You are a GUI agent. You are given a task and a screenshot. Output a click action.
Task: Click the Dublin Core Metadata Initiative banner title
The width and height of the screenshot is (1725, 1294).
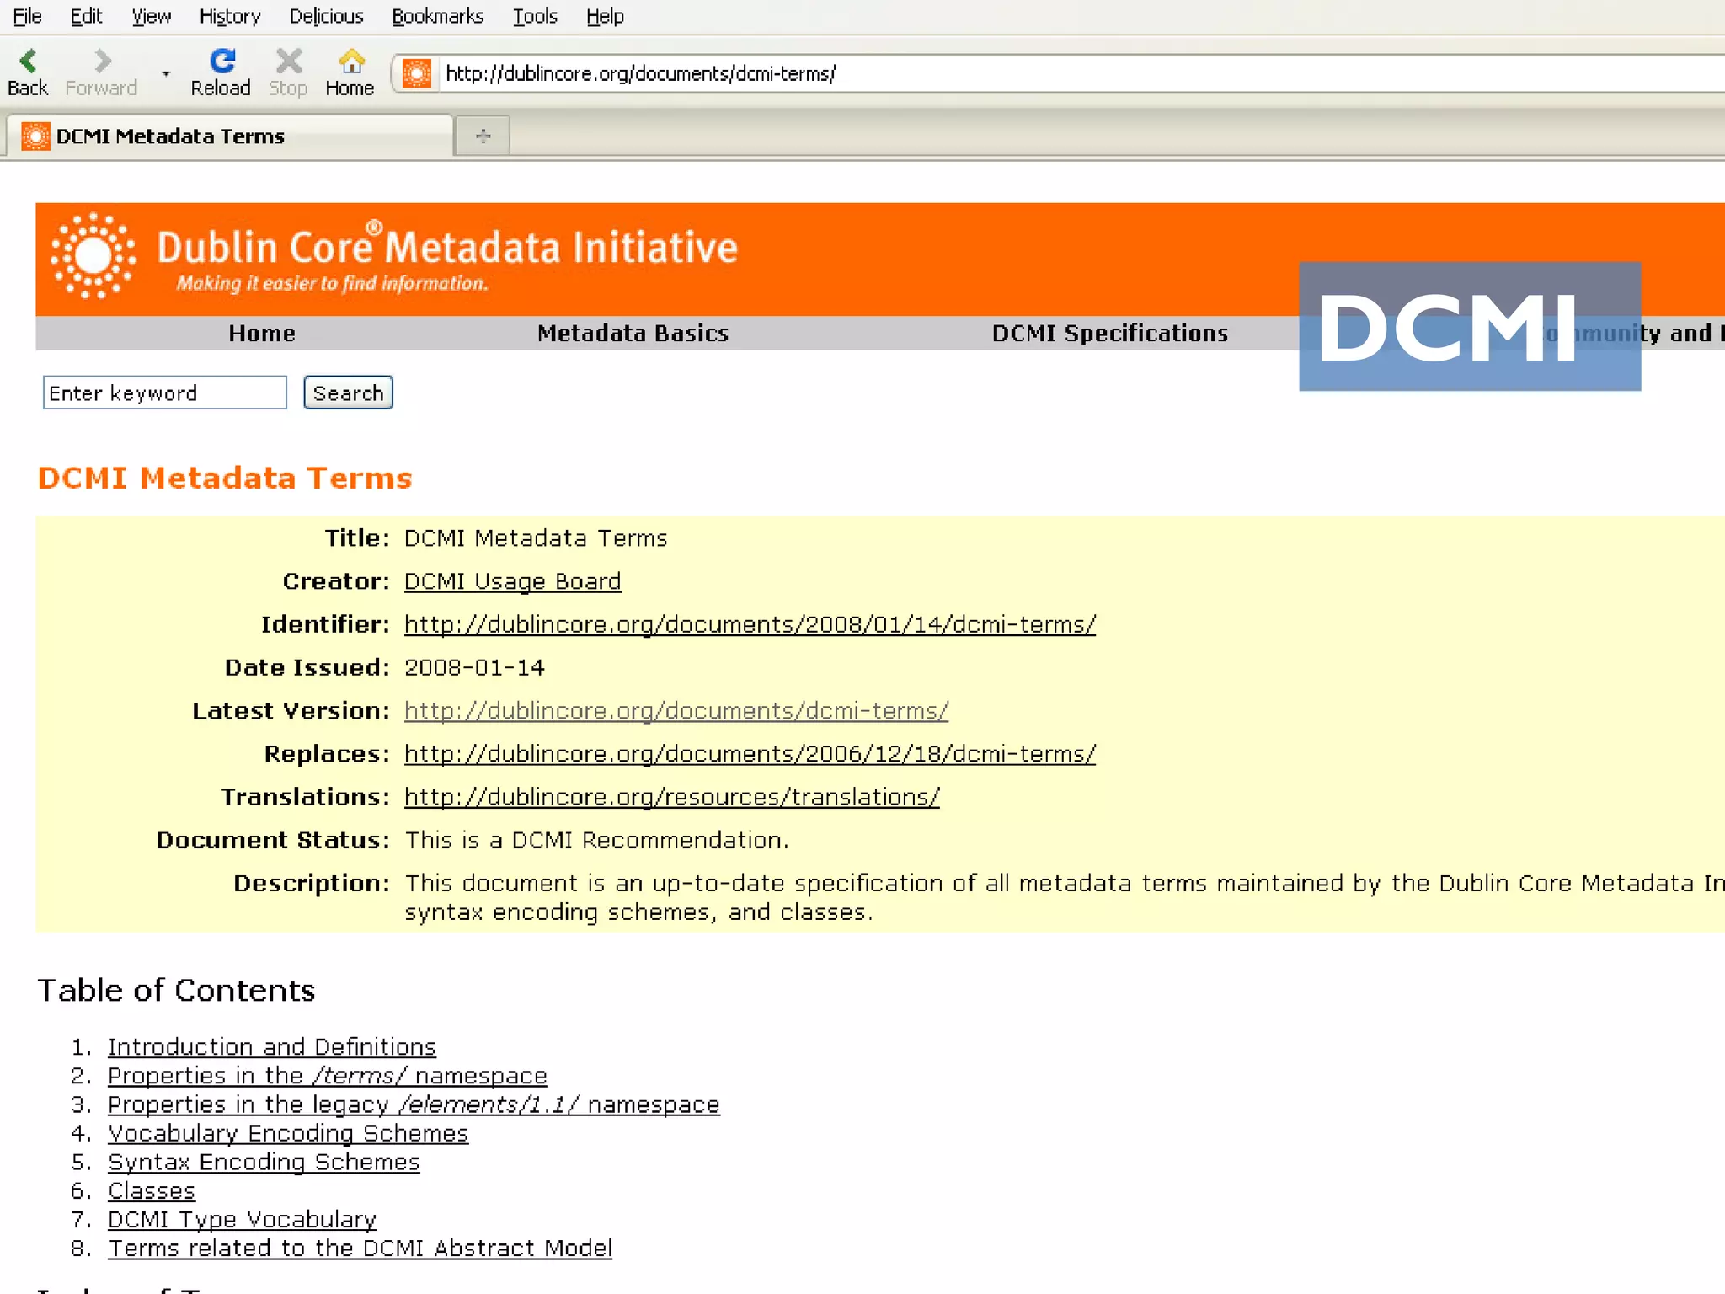pos(447,247)
